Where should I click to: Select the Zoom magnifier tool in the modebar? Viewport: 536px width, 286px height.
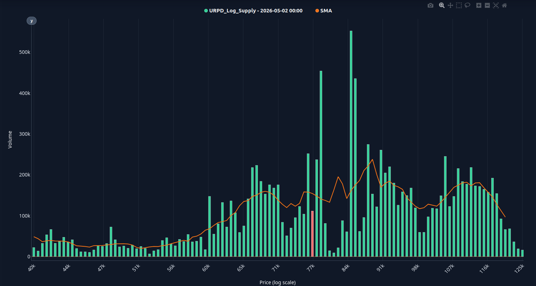pos(441,5)
